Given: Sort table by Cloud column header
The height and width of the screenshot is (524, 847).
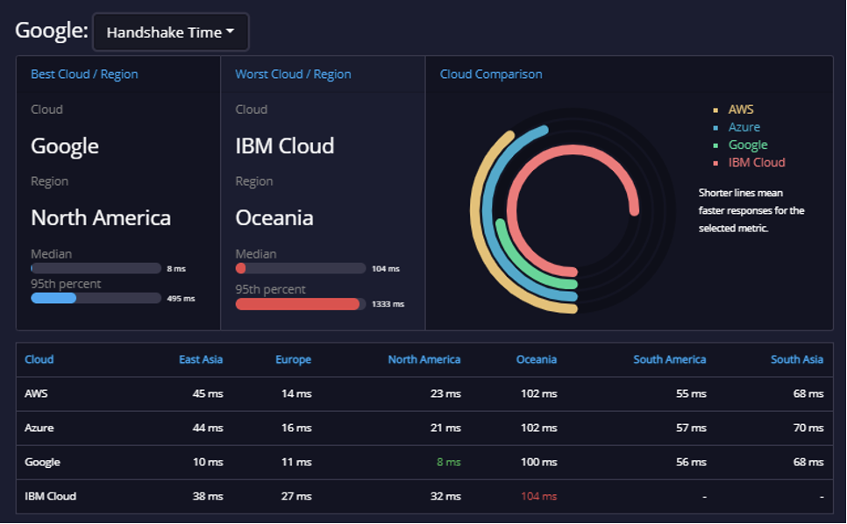Looking at the screenshot, I should (x=39, y=359).
